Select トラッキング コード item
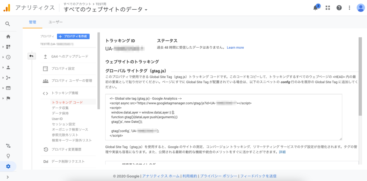This screenshot has width=367, height=181. click(67, 102)
